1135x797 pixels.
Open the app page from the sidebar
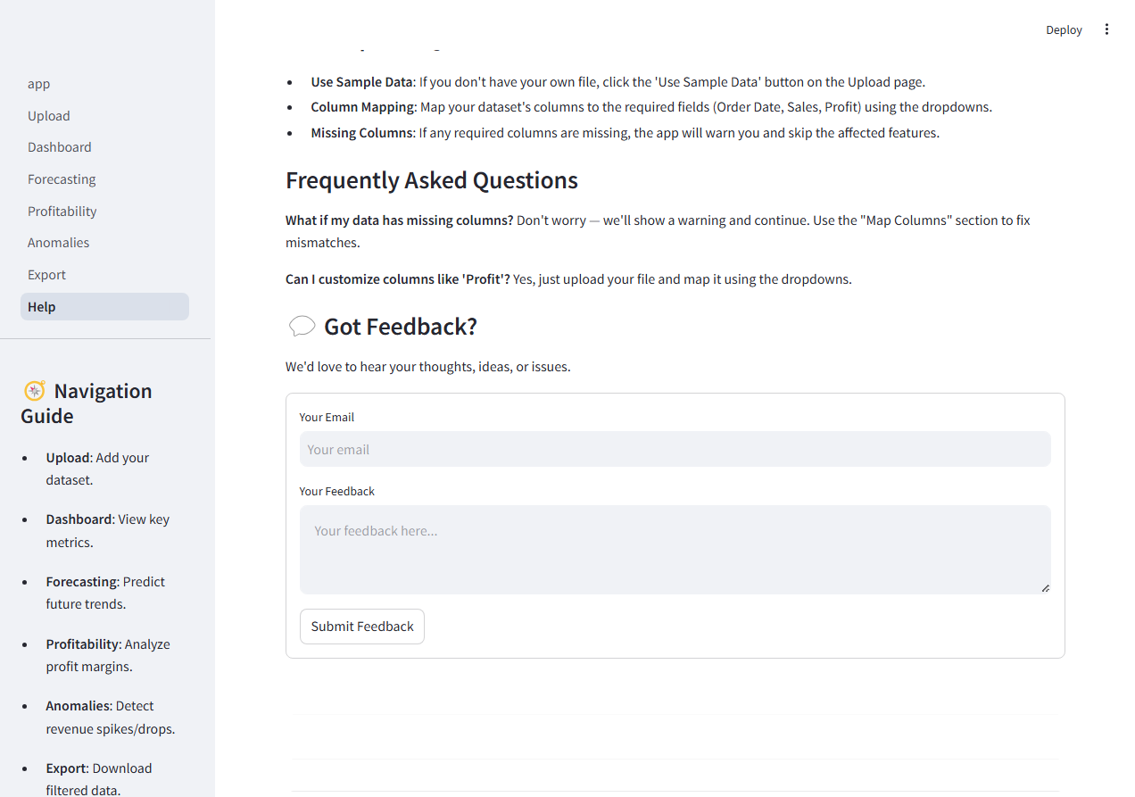[38, 83]
